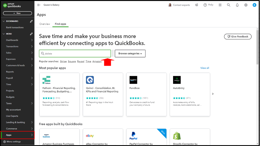Open Reports in the left menu
This screenshot has height=146, width=260.
click(x=10, y=72)
